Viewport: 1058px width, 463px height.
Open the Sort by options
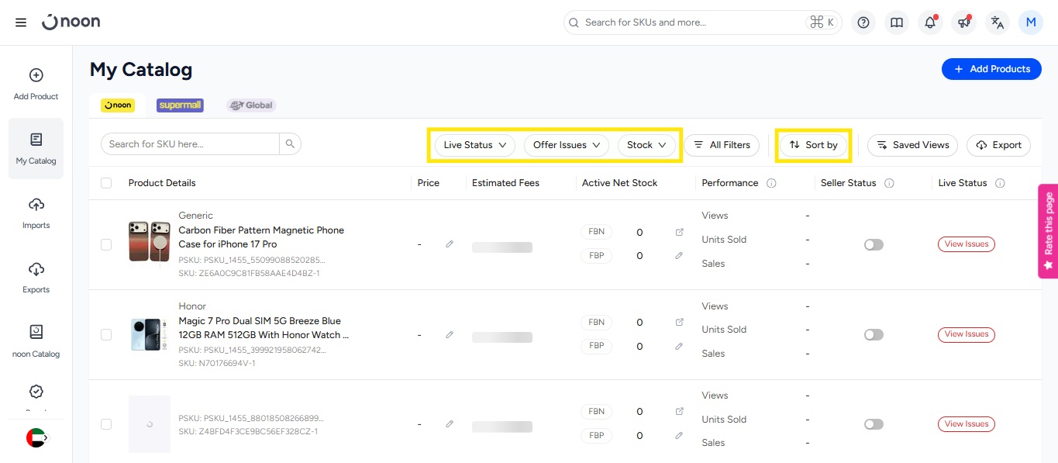pyautogui.click(x=813, y=145)
